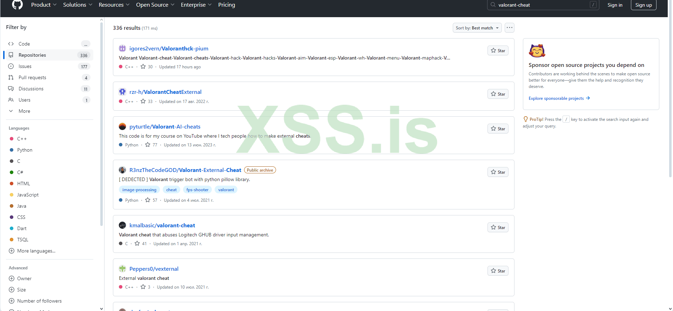Filter results by Issues

pos(49,66)
